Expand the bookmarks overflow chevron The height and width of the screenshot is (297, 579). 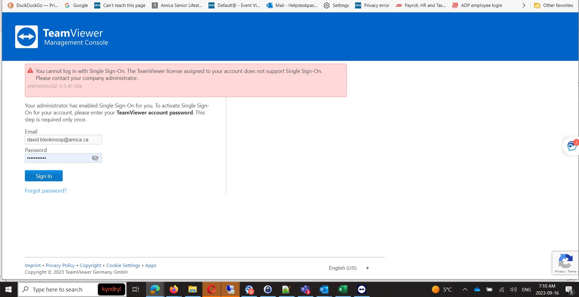tap(524, 5)
